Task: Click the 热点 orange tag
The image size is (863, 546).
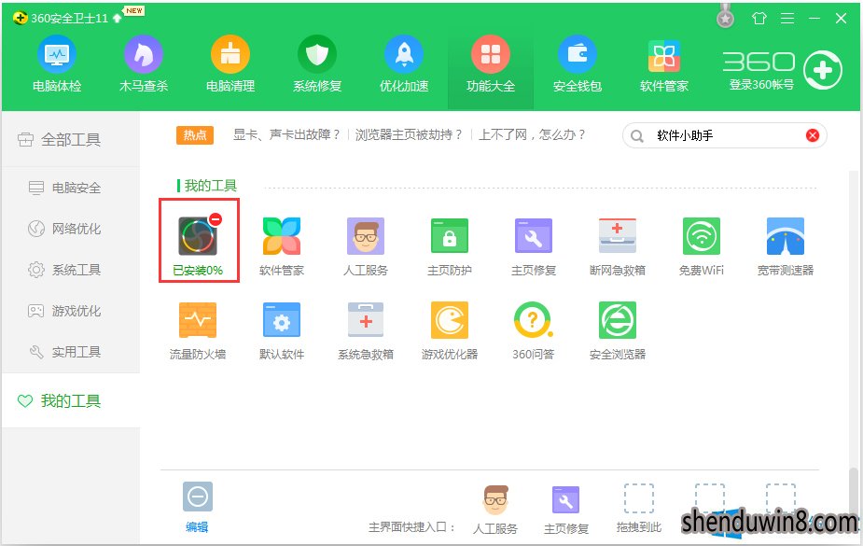Action: (195, 134)
